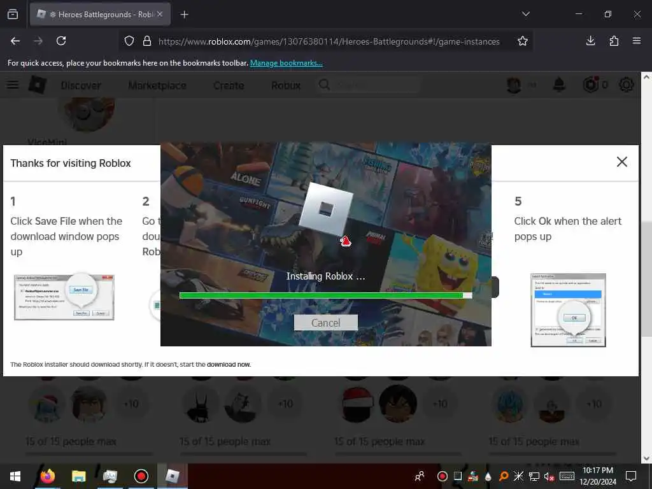This screenshot has width=652, height=489.
Task: Open the Discover menu item
Action: coord(81,85)
